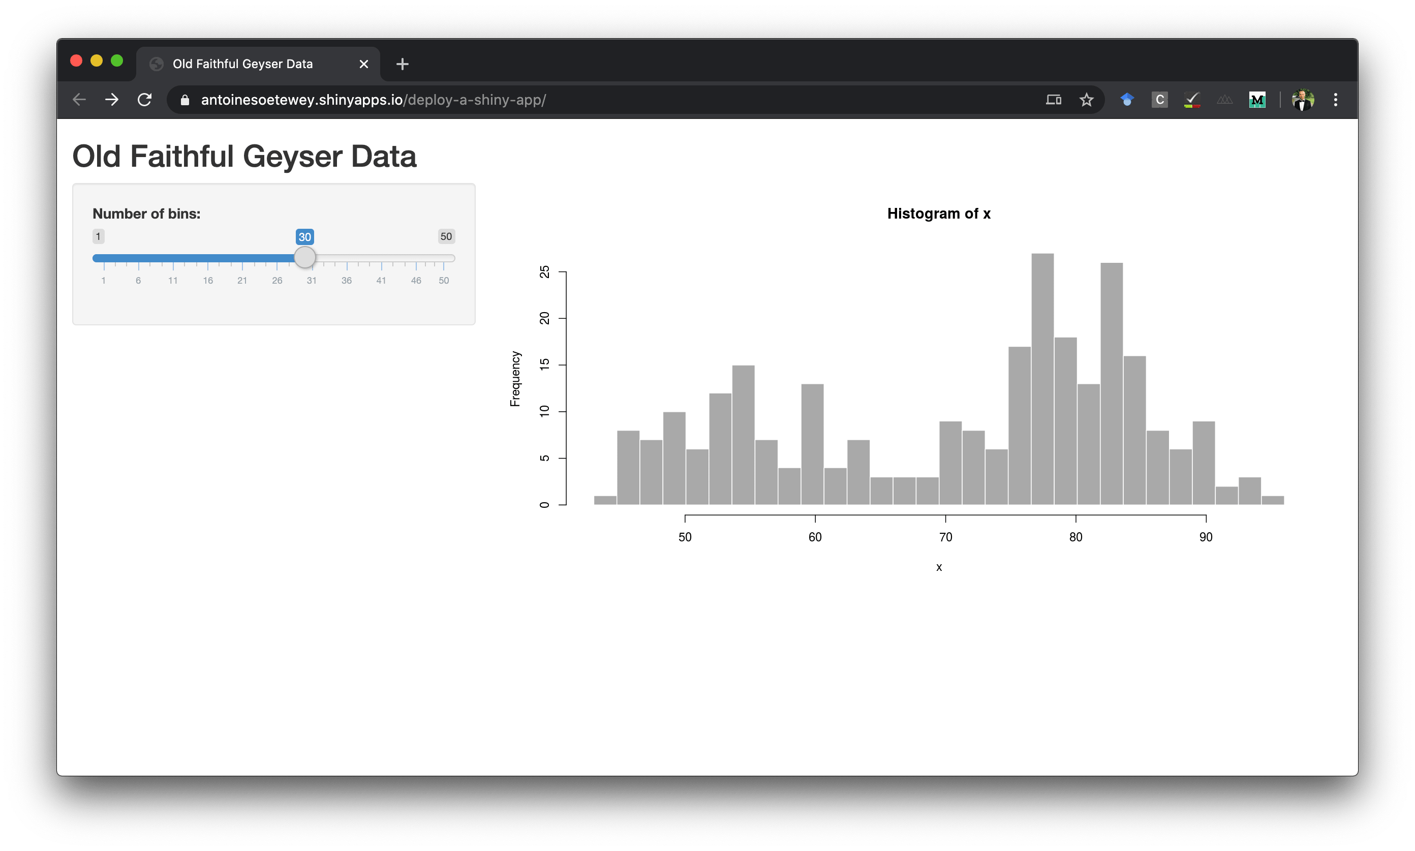Image resolution: width=1415 pixels, height=851 pixels.
Task: Open a new tab with the plus button
Action: coord(402,64)
